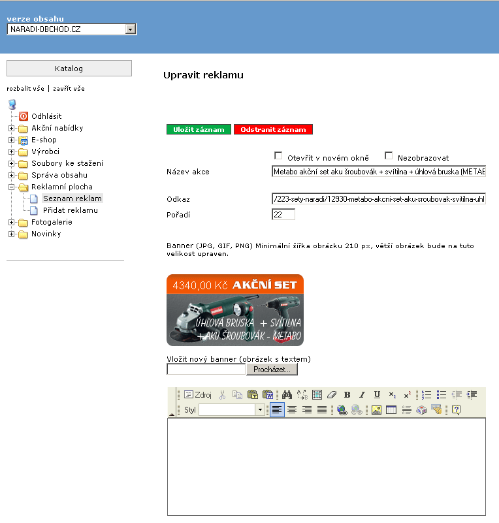Click the Pořadí field with 22
The height and width of the screenshot is (523, 499).
point(283,214)
